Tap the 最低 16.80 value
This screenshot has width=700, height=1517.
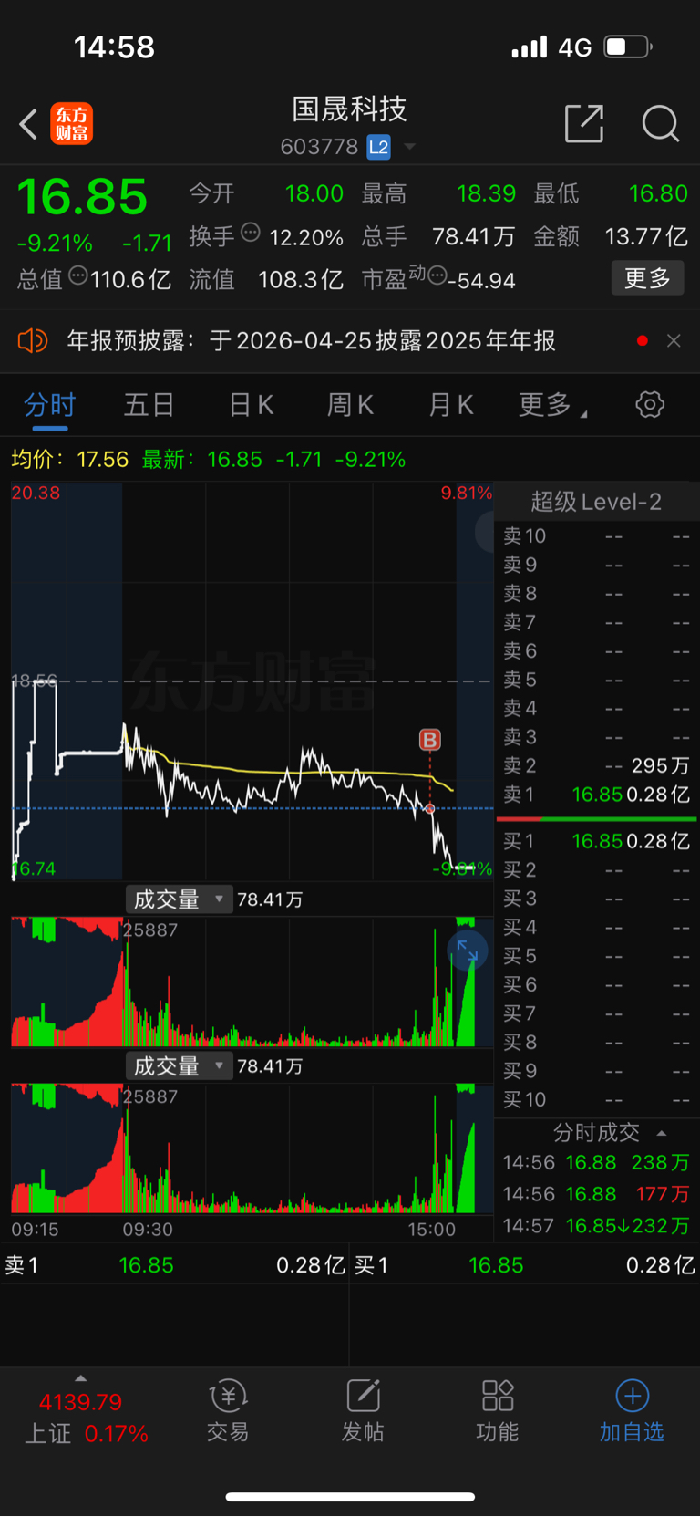[x=658, y=193]
